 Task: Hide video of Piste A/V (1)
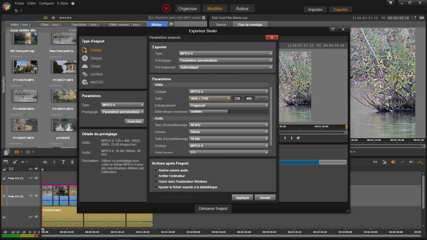pyautogui.click(x=31, y=178)
